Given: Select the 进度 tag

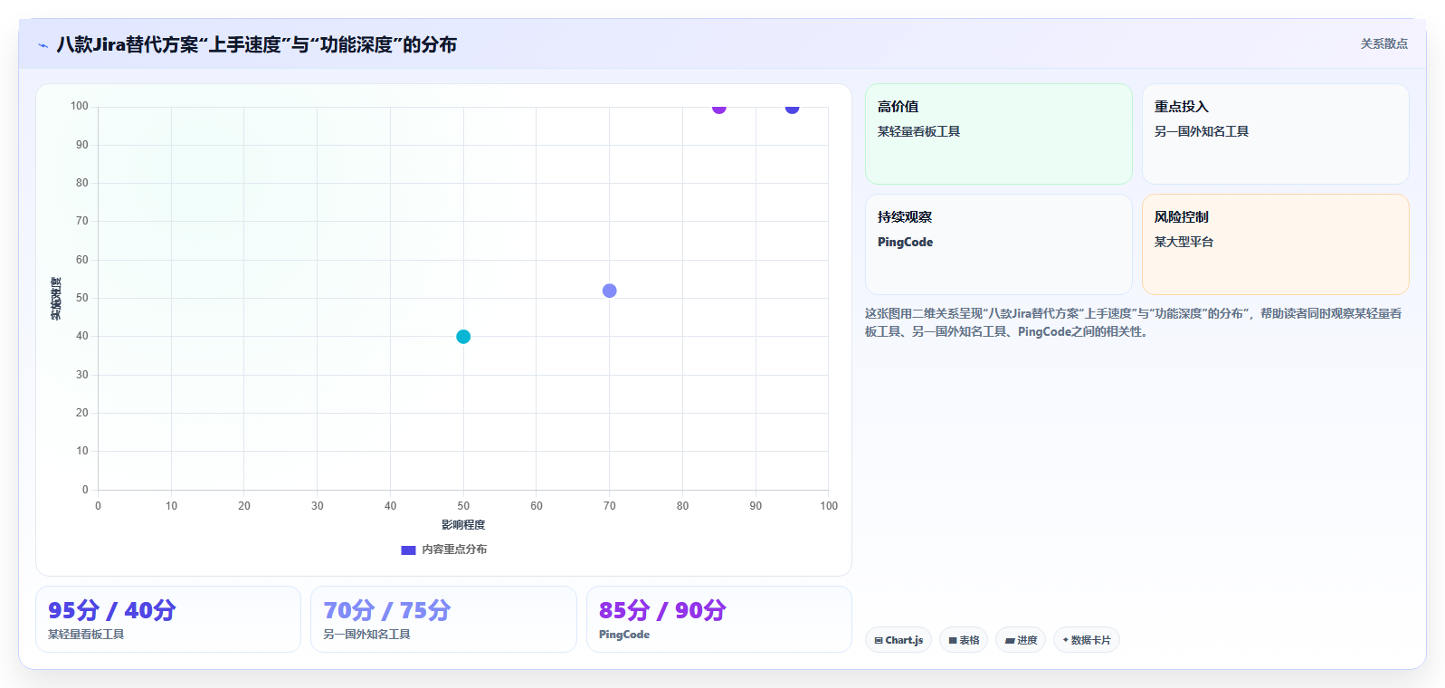Looking at the screenshot, I should 1021,640.
